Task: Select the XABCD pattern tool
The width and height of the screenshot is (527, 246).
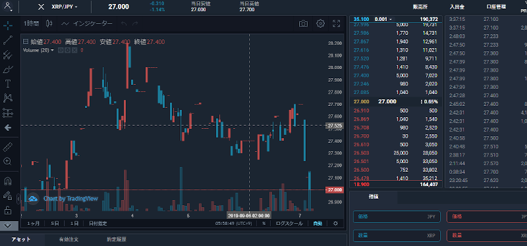Action: point(8,98)
